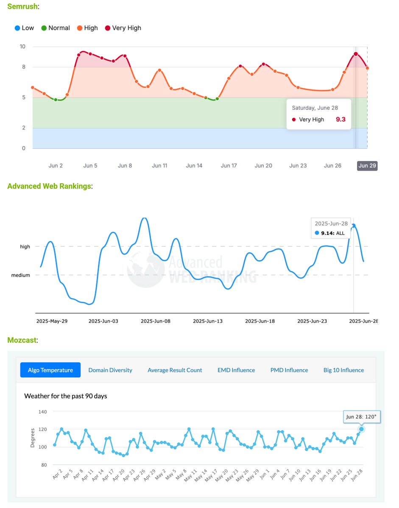
Task: Click the 'medium' axis label on AWR chart
Action: pyautogui.click(x=21, y=275)
